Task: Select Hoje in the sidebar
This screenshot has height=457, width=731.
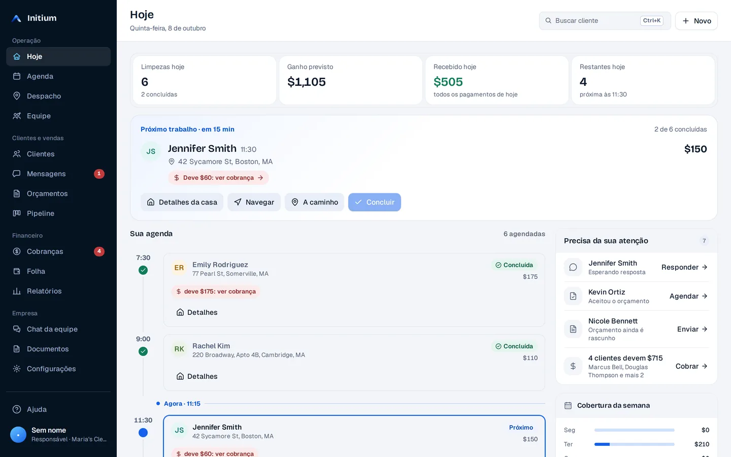Action: [x=58, y=56]
